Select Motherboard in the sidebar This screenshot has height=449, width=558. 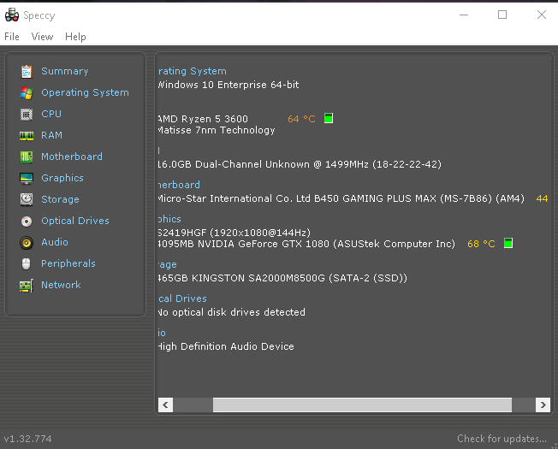72,157
